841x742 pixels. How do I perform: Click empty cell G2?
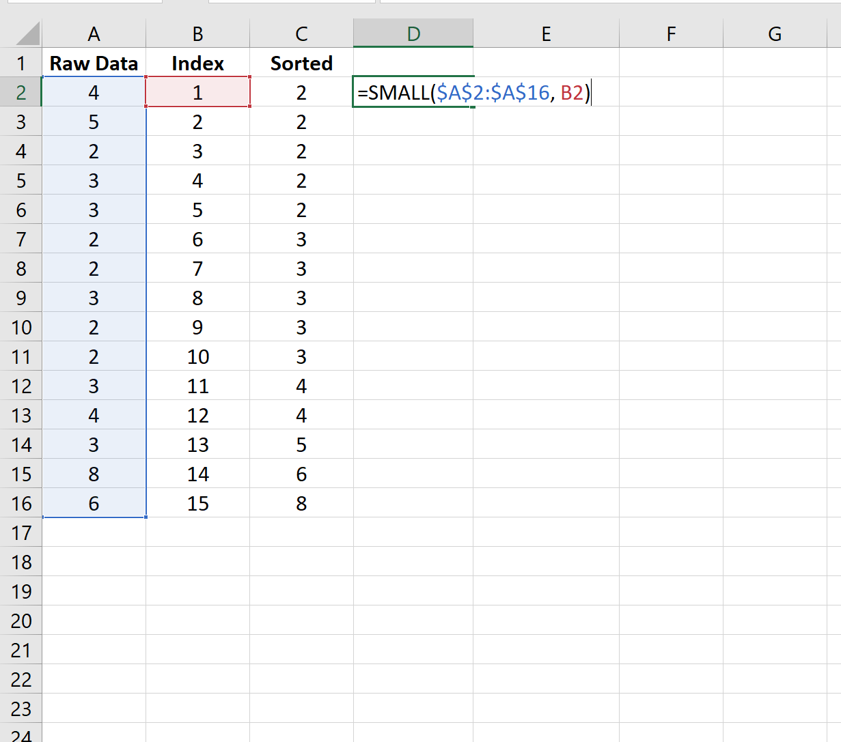click(775, 92)
